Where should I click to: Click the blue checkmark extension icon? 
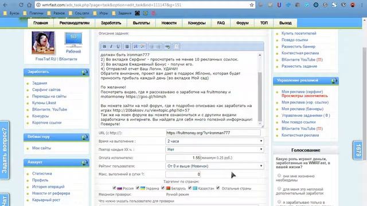point(307,5)
